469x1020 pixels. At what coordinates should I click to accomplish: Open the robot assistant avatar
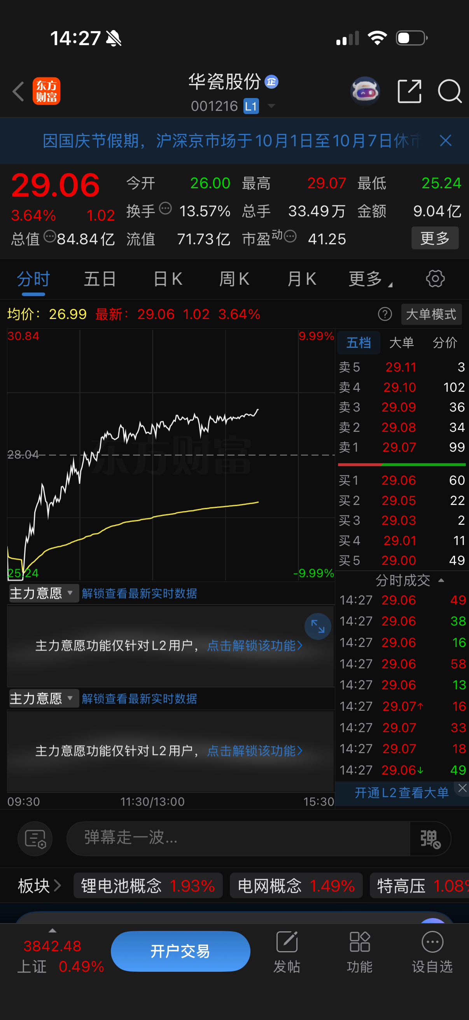click(x=365, y=91)
